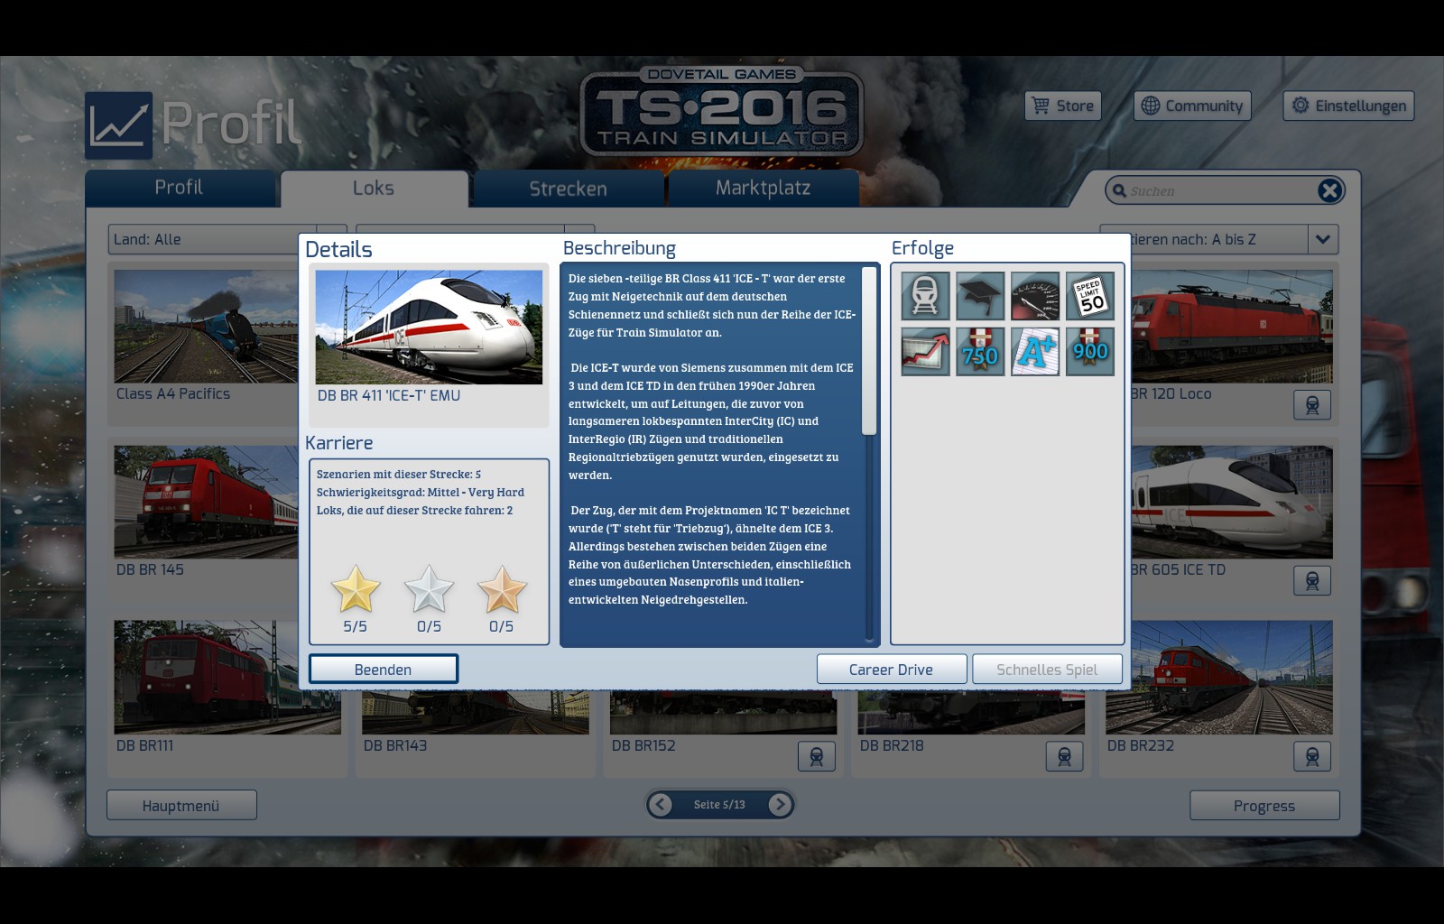Click the Profil chart logo icon
Screen dimensions: 1444x924
click(119, 125)
